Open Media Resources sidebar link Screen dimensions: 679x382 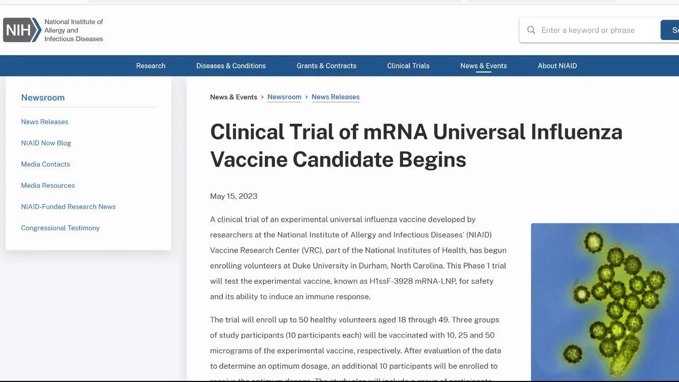[x=48, y=186]
